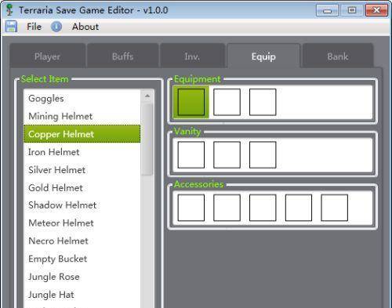This screenshot has width=392, height=308.
Task: Click the Terraria tree icon in title bar
Action: 9,10
